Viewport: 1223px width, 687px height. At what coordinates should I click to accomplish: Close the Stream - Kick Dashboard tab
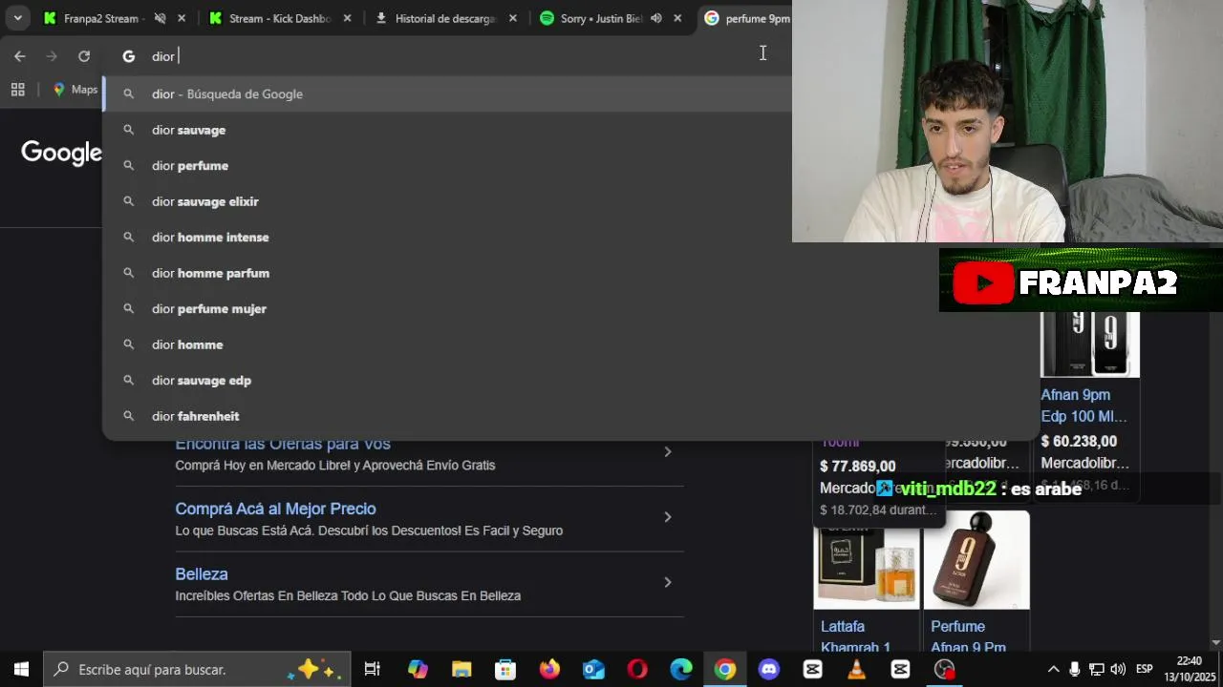[347, 18]
